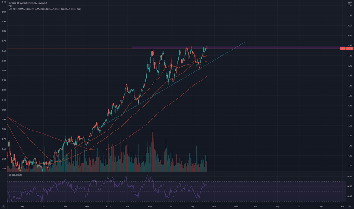Select the MA Ribbon indicator label

point(45,9)
